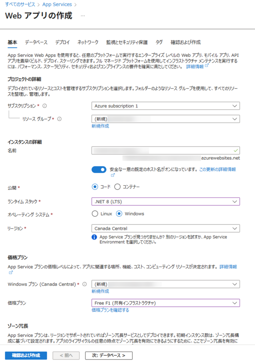
Task: Switch to the データベース tab
Action: [x=36, y=43]
